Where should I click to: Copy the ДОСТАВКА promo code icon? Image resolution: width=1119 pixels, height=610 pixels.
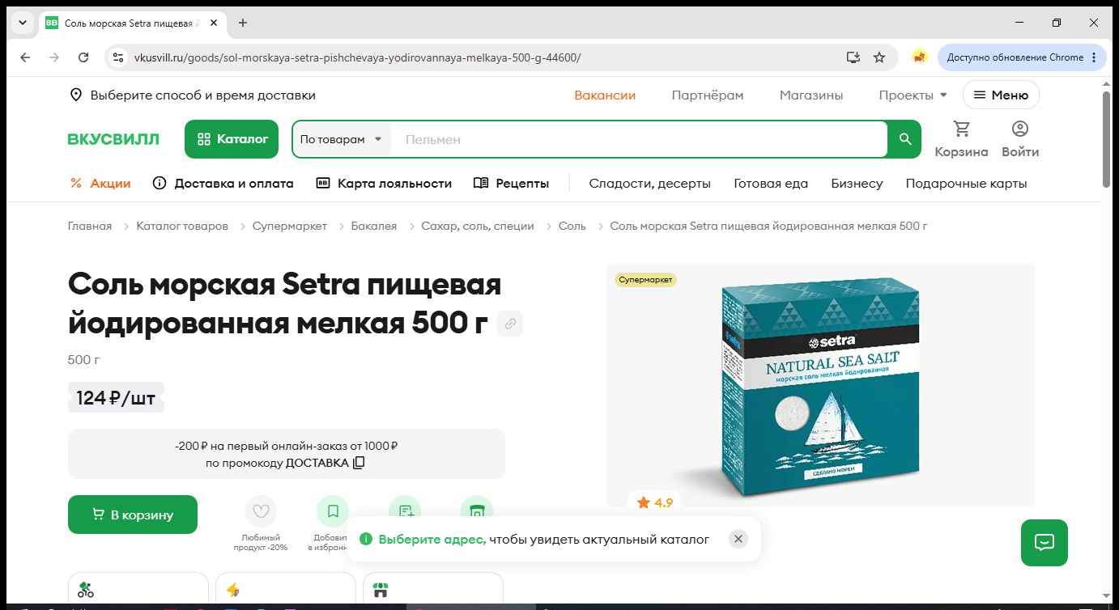(359, 463)
